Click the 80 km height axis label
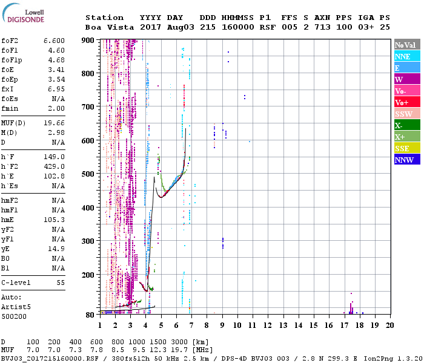 coord(90,315)
